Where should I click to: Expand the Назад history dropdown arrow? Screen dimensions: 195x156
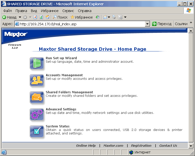point(20,17)
